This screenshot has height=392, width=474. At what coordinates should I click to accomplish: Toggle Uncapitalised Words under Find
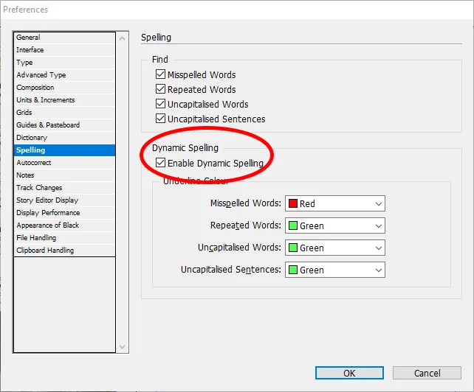click(161, 104)
